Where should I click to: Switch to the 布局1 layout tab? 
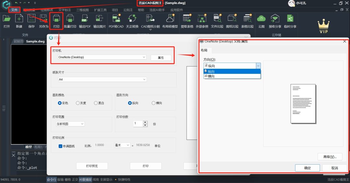click(x=38, y=147)
